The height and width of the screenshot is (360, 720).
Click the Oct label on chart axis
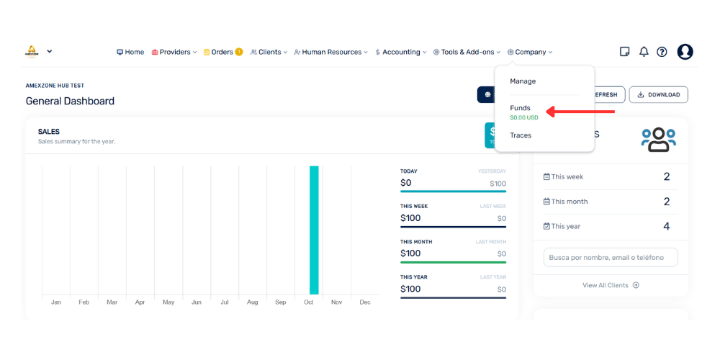(309, 302)
